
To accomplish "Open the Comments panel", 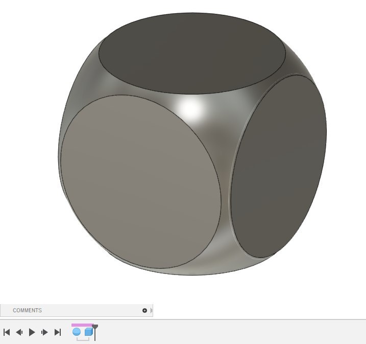I will 28,310.
